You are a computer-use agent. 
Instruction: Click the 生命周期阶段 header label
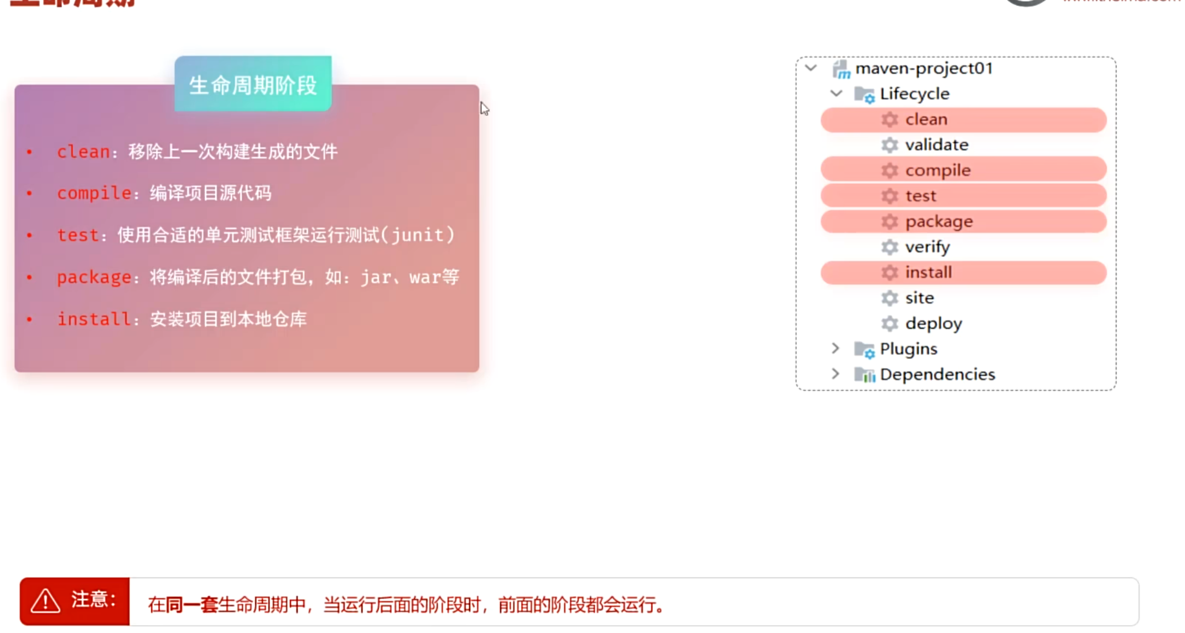[x=253, y=85]
